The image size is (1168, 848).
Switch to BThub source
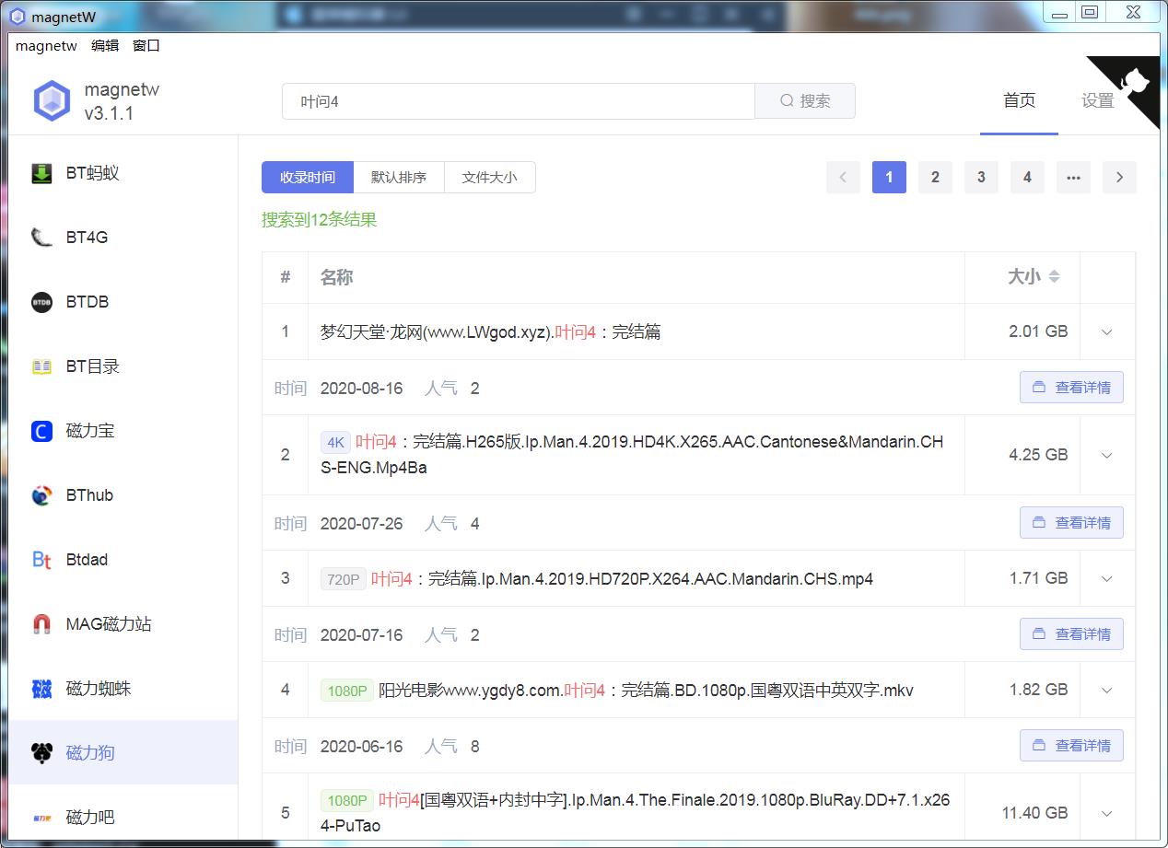[123, 495]
